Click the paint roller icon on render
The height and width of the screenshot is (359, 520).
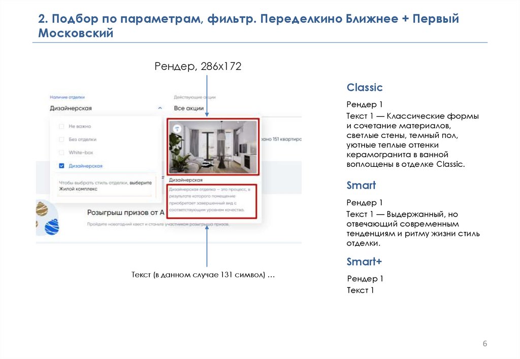(177, 129)
